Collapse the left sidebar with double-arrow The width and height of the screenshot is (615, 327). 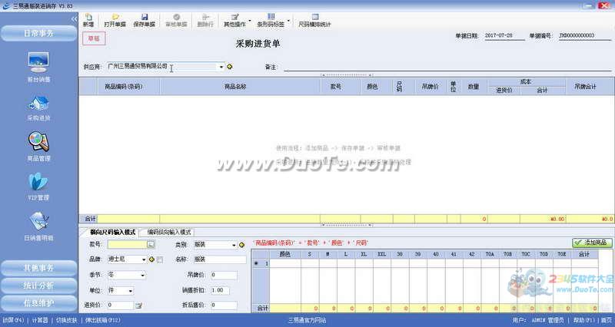(x=73, y=18)
